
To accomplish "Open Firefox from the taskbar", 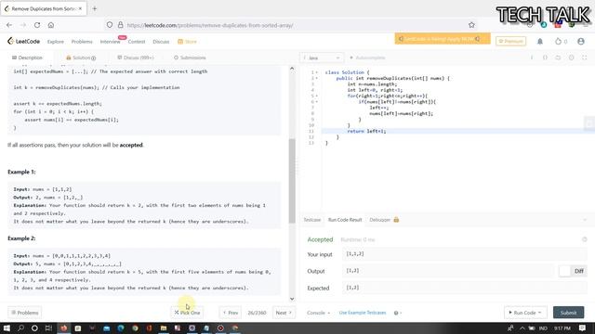I will pyautogui.click(x=64, y=328).
